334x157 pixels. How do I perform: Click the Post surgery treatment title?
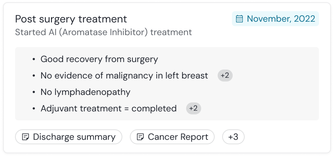(71, 19)
